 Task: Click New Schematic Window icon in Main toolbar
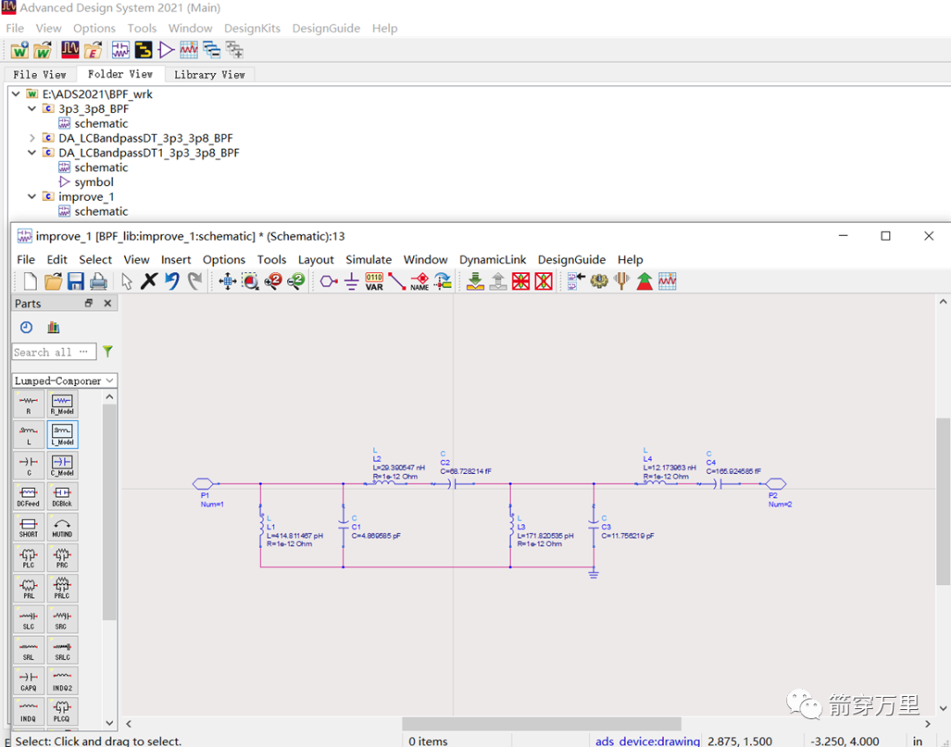pyautogui.click(x=120, y=49)
